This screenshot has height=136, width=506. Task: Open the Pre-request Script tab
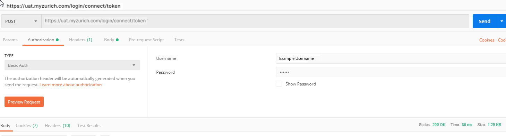pos(146,40)
